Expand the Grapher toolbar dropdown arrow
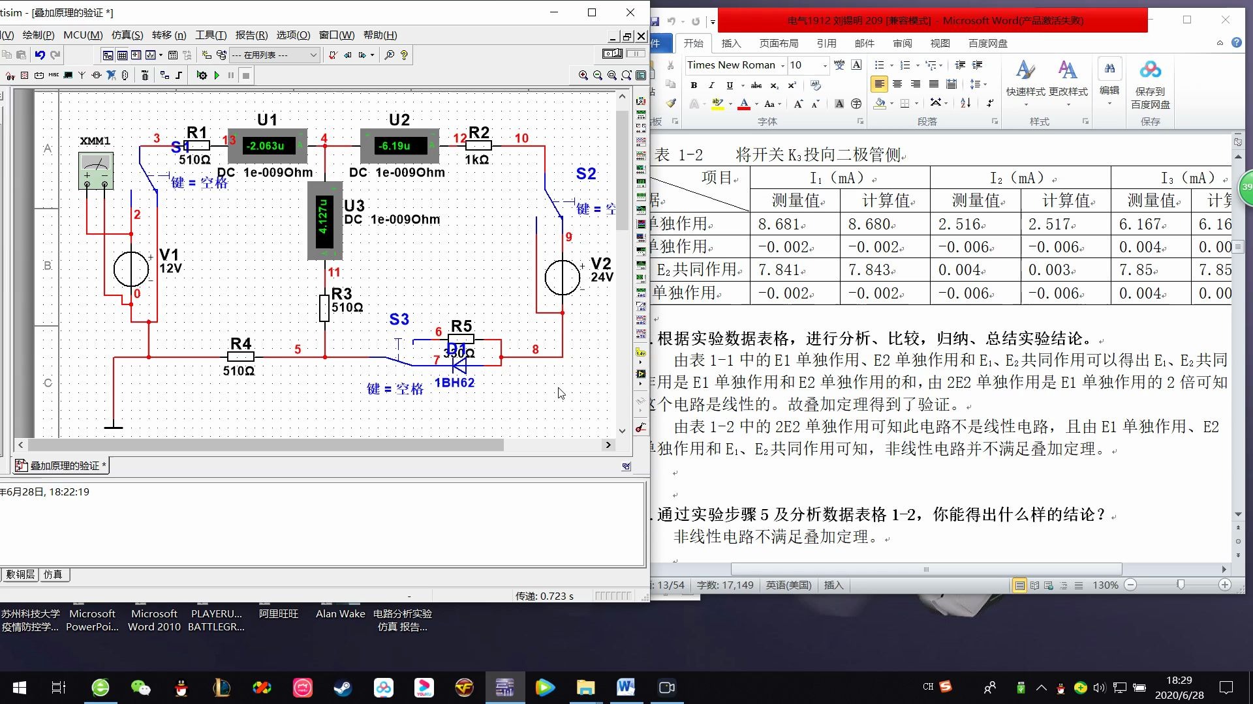This screenshot has height=704, width=1253. [x=161, y=55]
